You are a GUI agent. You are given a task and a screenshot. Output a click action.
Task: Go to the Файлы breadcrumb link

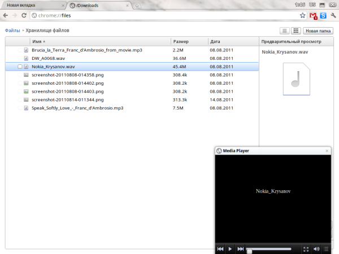coord(12,30)
